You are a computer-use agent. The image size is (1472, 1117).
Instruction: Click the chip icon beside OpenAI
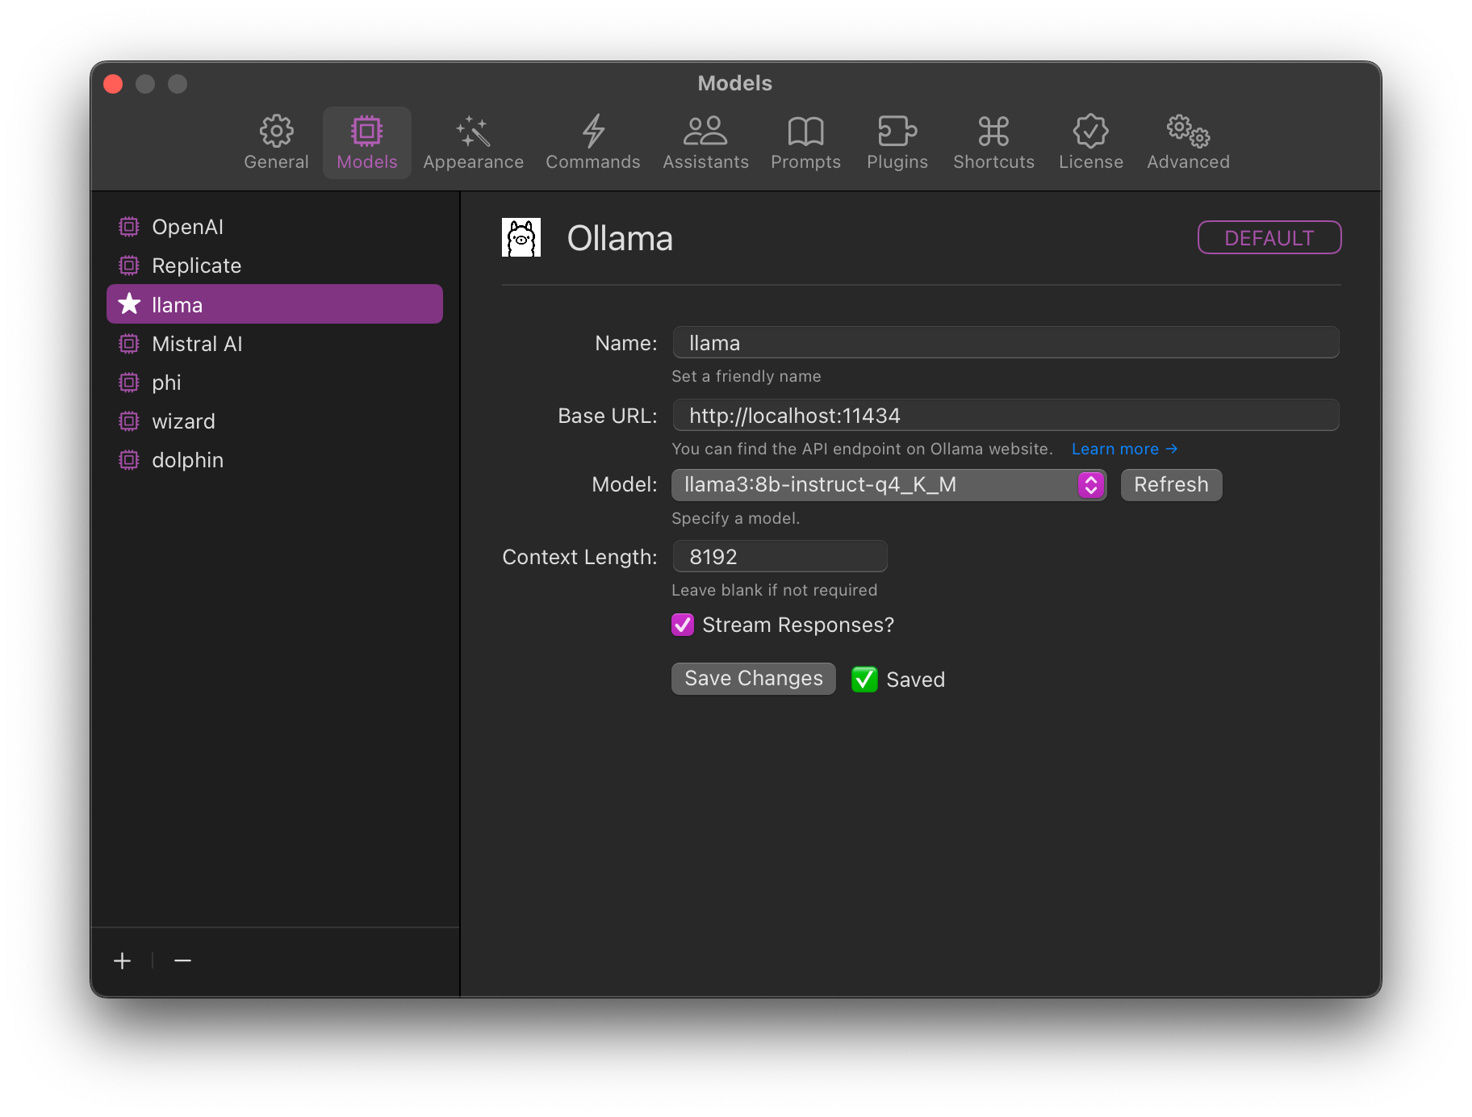(x=129, y=227)
